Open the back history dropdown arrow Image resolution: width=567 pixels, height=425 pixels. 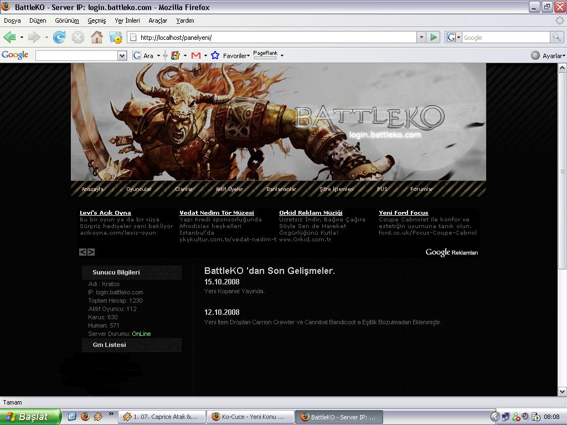[x=22, y=37]
